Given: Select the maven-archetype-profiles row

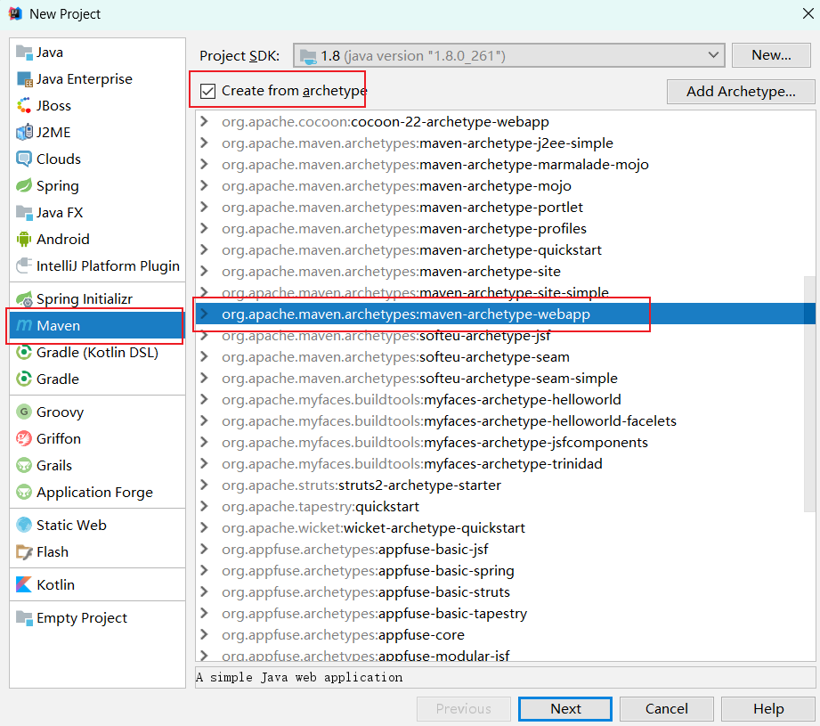Looking at the screenshot, I should point(505,229).
